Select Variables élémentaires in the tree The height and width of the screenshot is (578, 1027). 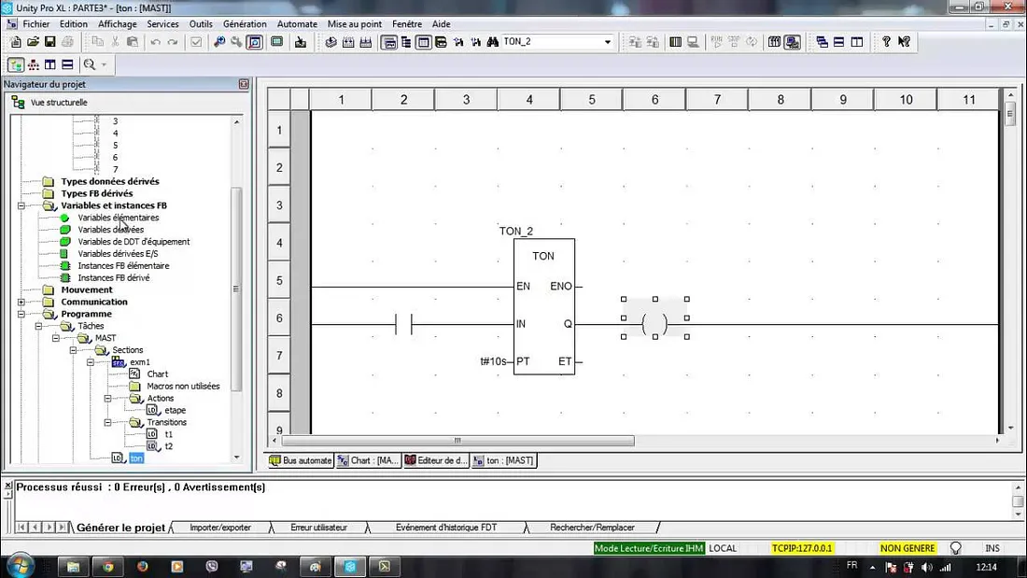[118, 218]
